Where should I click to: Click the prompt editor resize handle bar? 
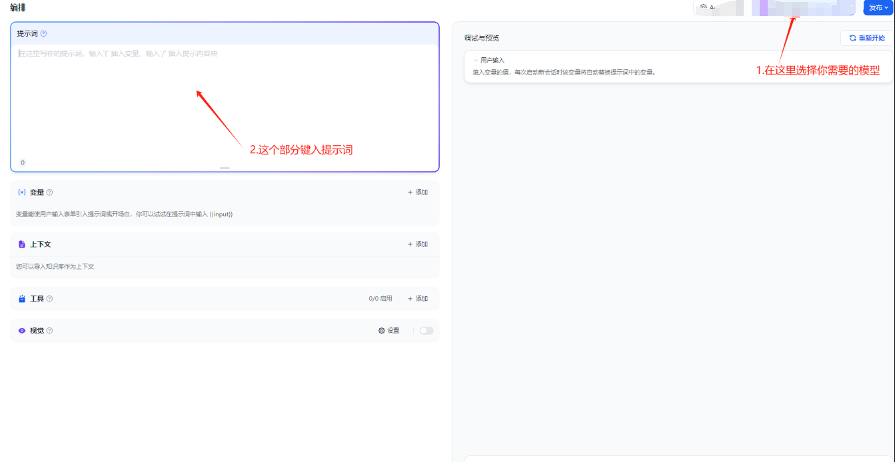click(225, 168)
